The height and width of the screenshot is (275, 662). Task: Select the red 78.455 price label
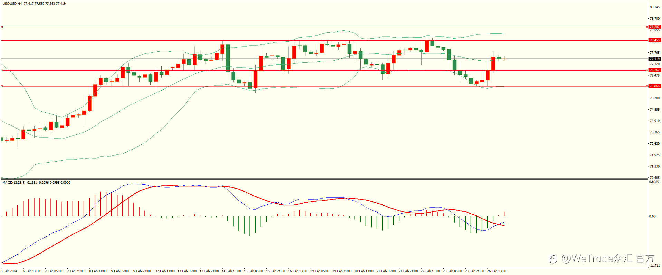[x=654, y=40]
